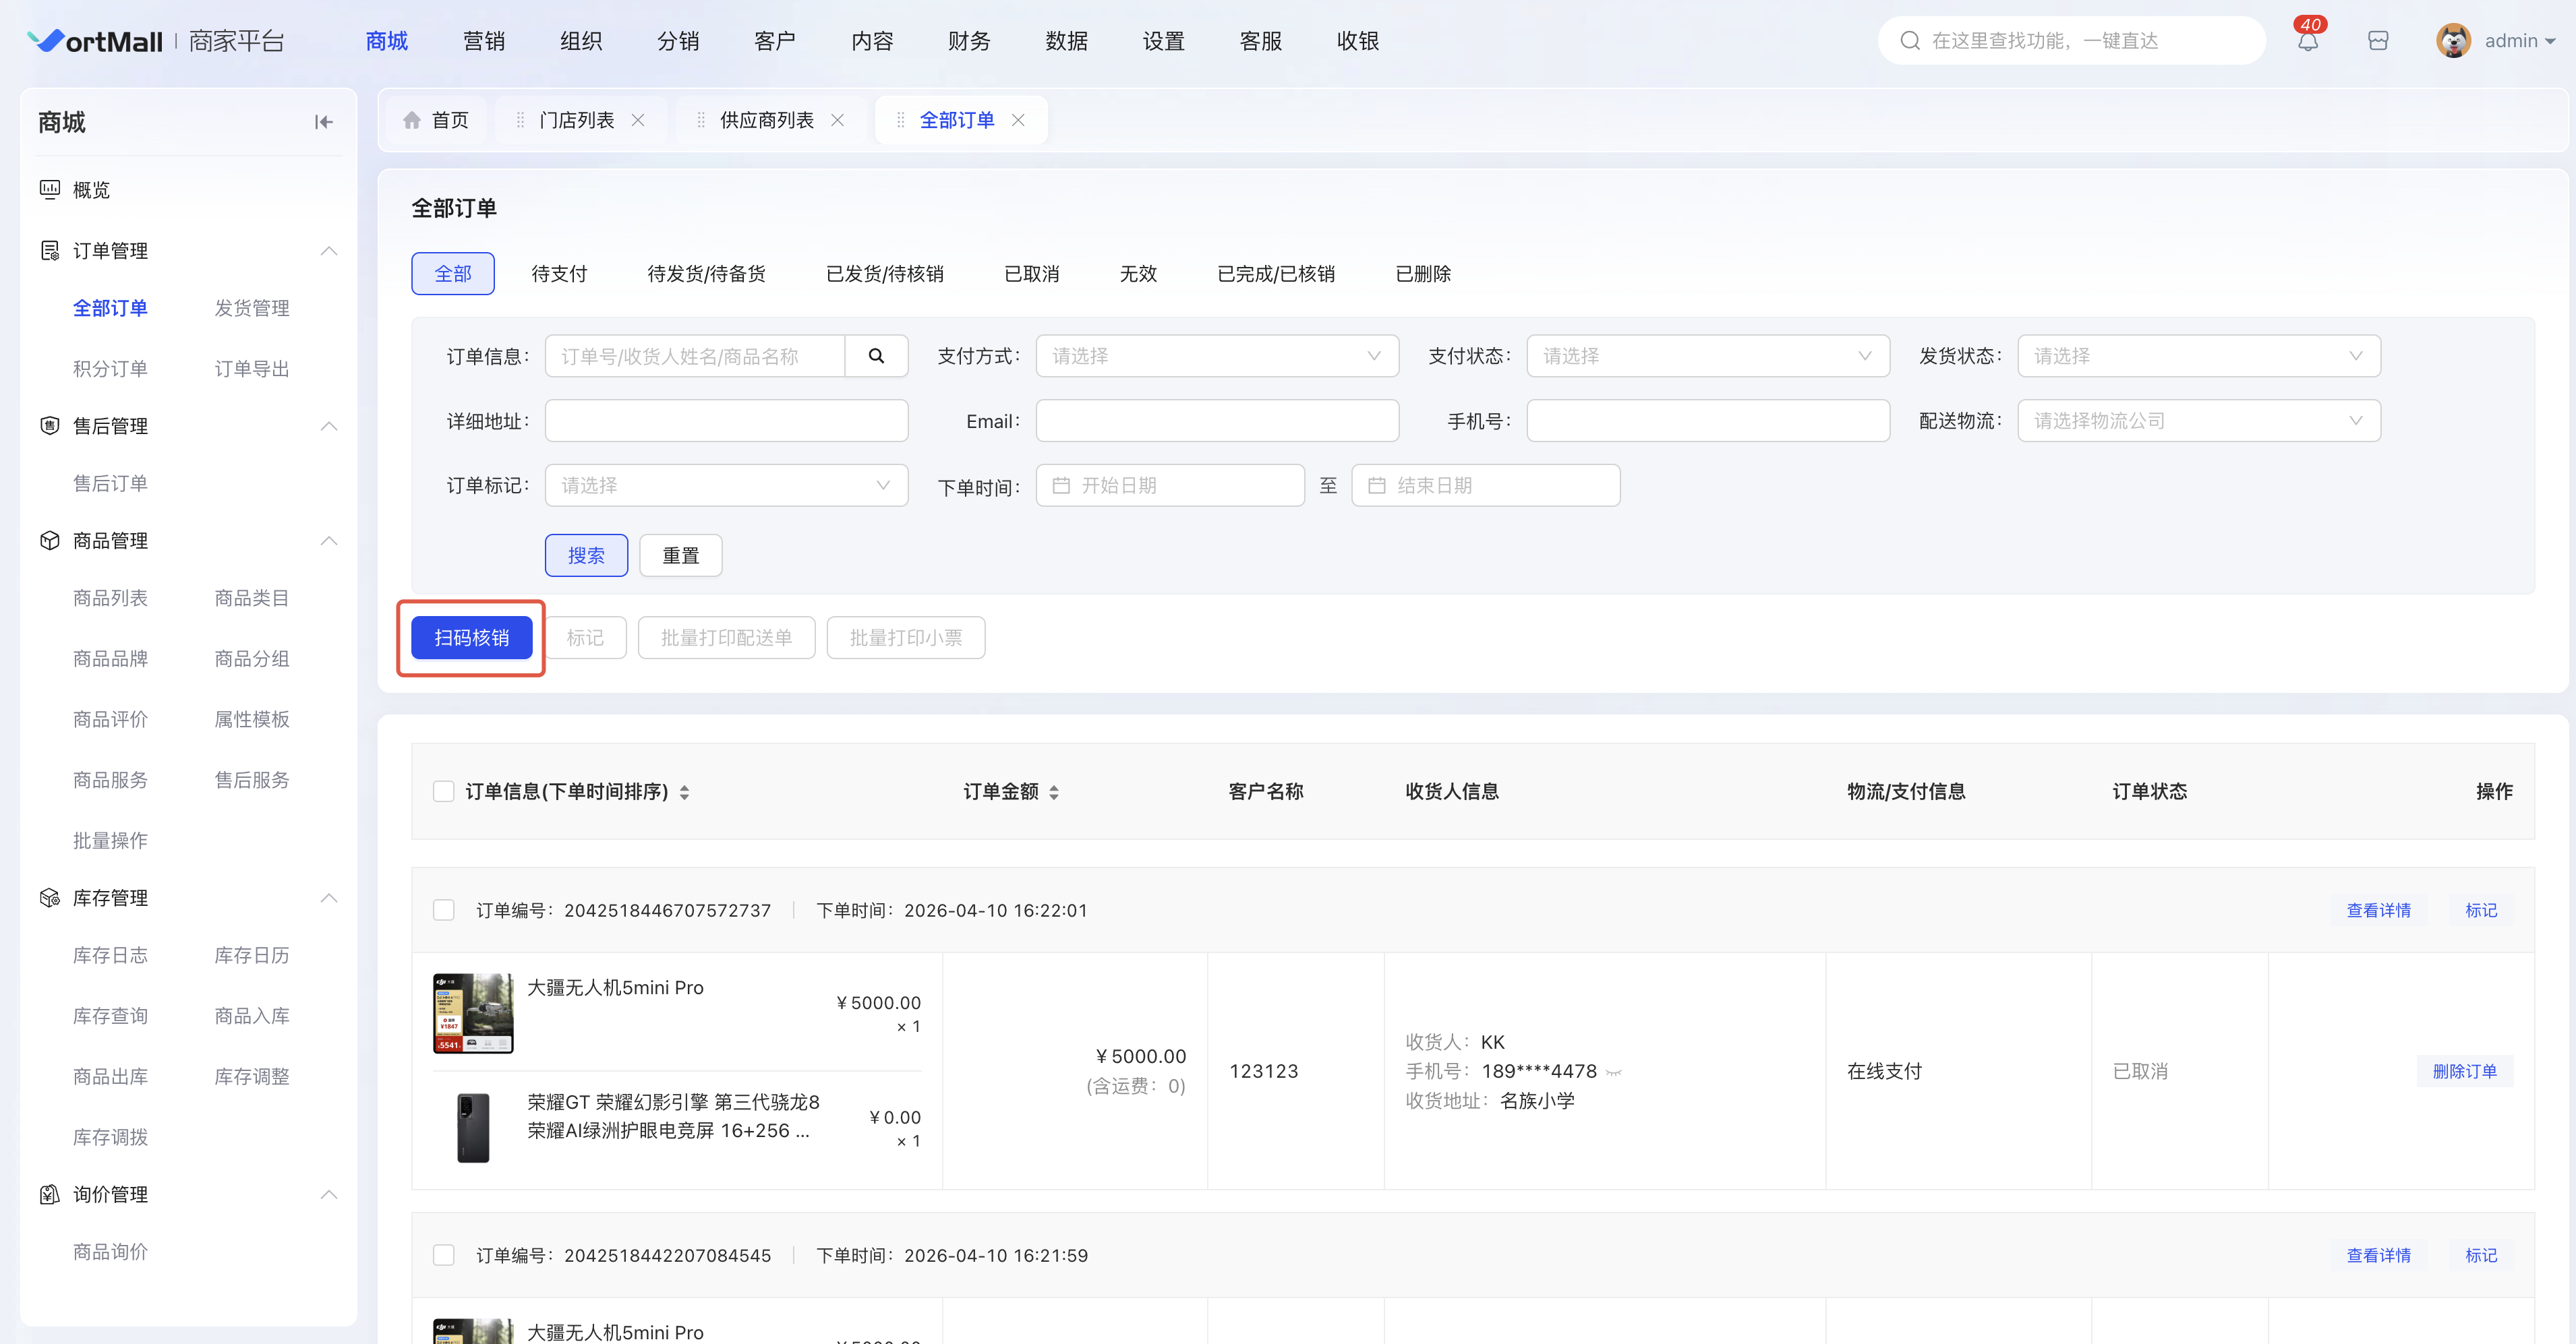Collapse the 商城 sidebar with arrow icon
Screen dimensions: 2576x1344
323,122
